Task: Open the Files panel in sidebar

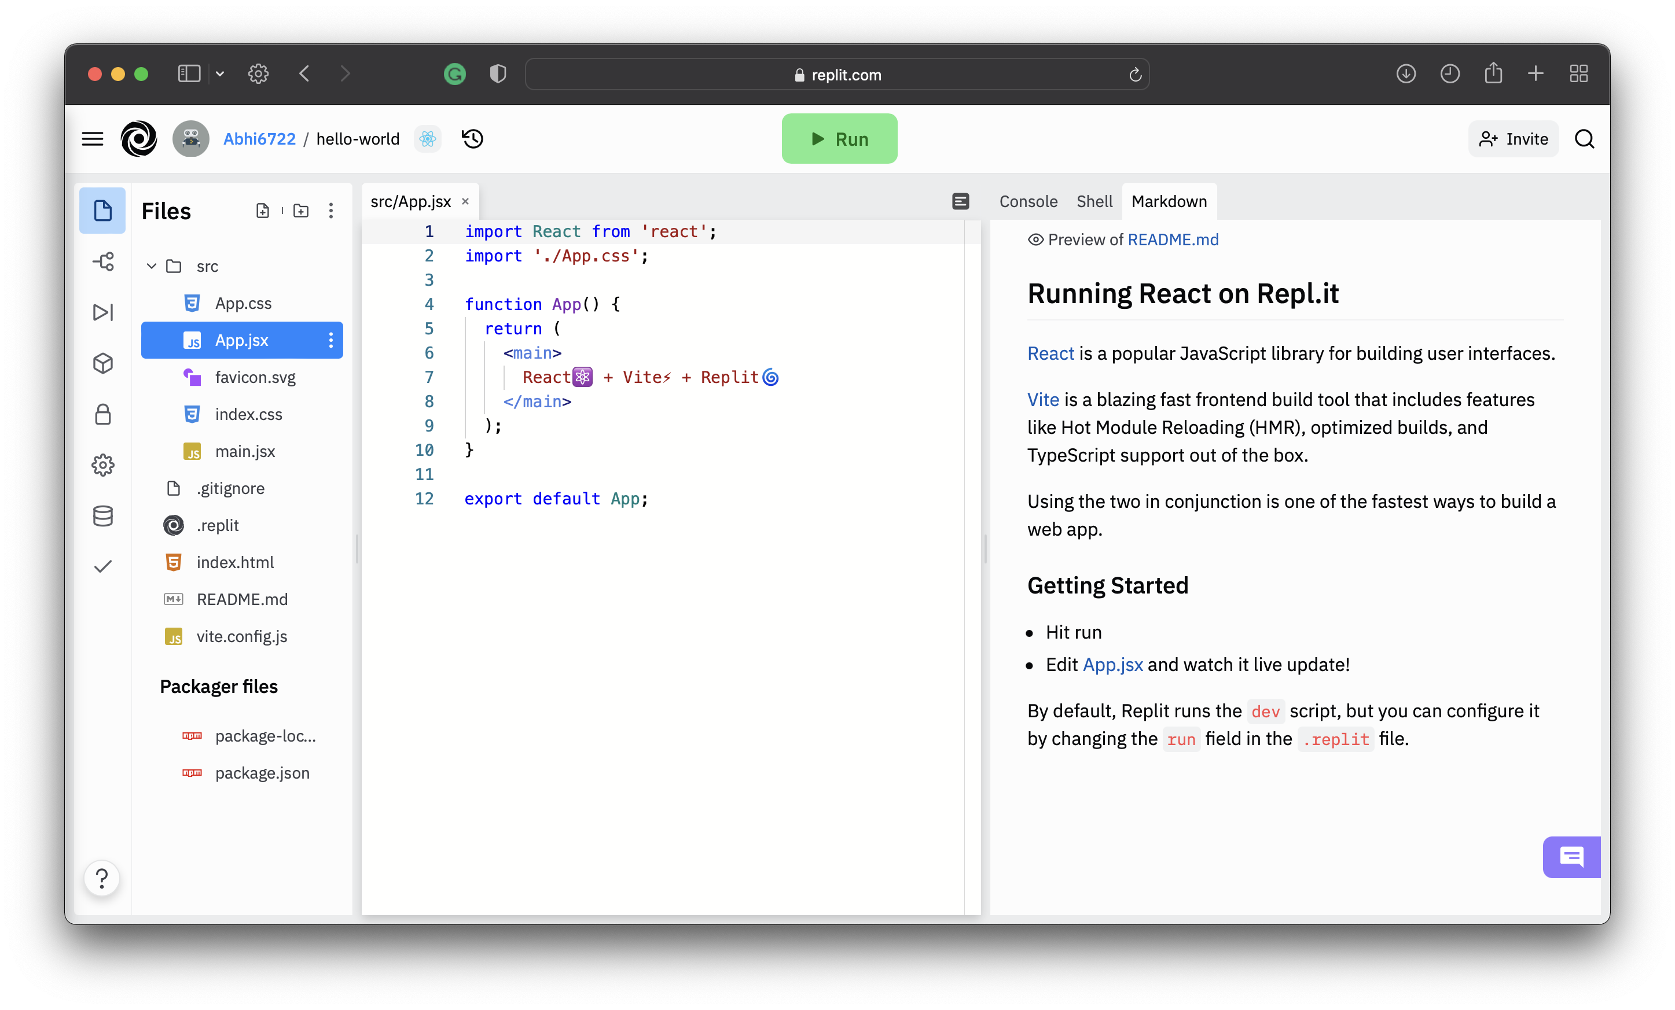Action: click(102, 211)
